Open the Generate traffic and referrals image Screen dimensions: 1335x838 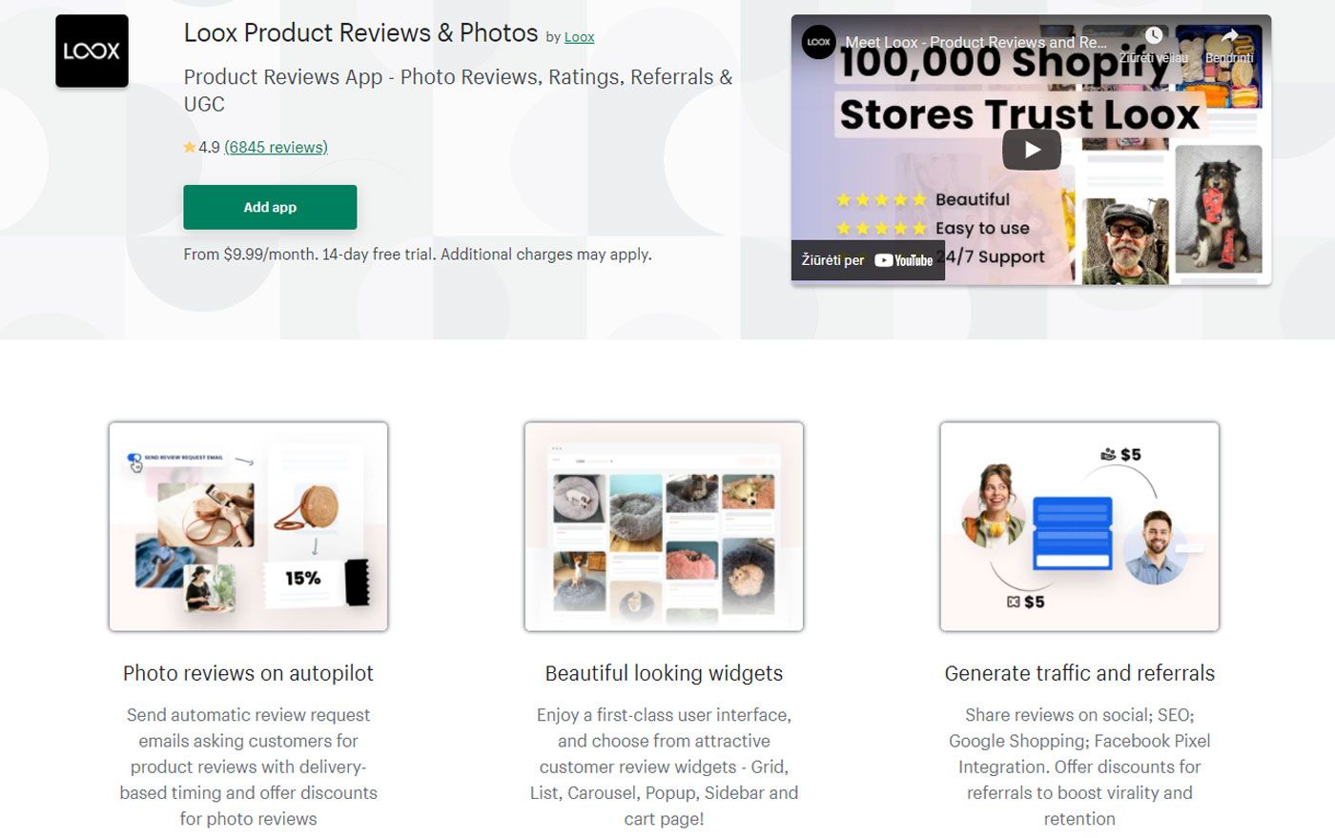coord(1079,526)
